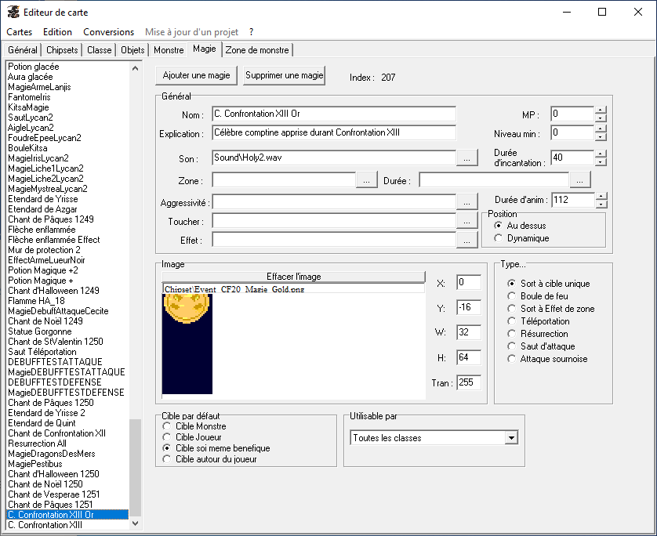
Task: Open the Aggressivité browse ellipsis button
Action: tap(467, 202)
